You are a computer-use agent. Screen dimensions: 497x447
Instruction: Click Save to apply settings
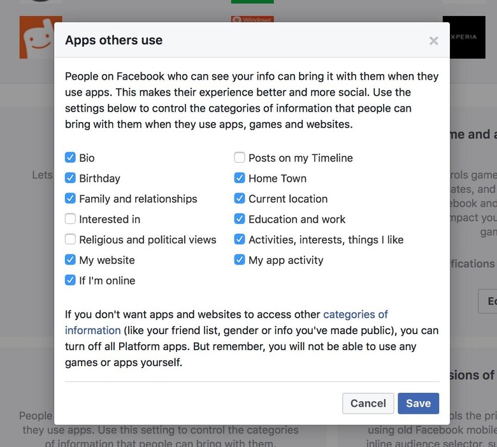click(x=418, y=403)
